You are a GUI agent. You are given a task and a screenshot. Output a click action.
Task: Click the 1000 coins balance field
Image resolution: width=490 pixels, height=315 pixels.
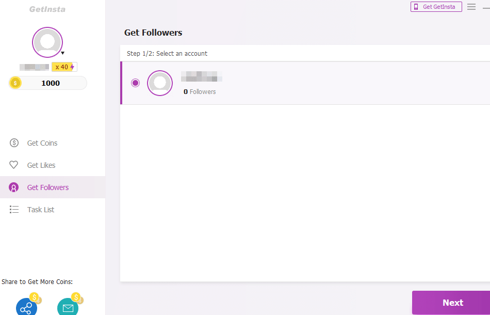[x=47, y=83]
